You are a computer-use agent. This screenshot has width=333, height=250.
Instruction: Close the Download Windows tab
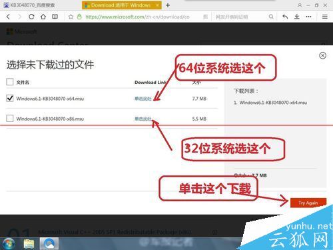tap(157, 5)
